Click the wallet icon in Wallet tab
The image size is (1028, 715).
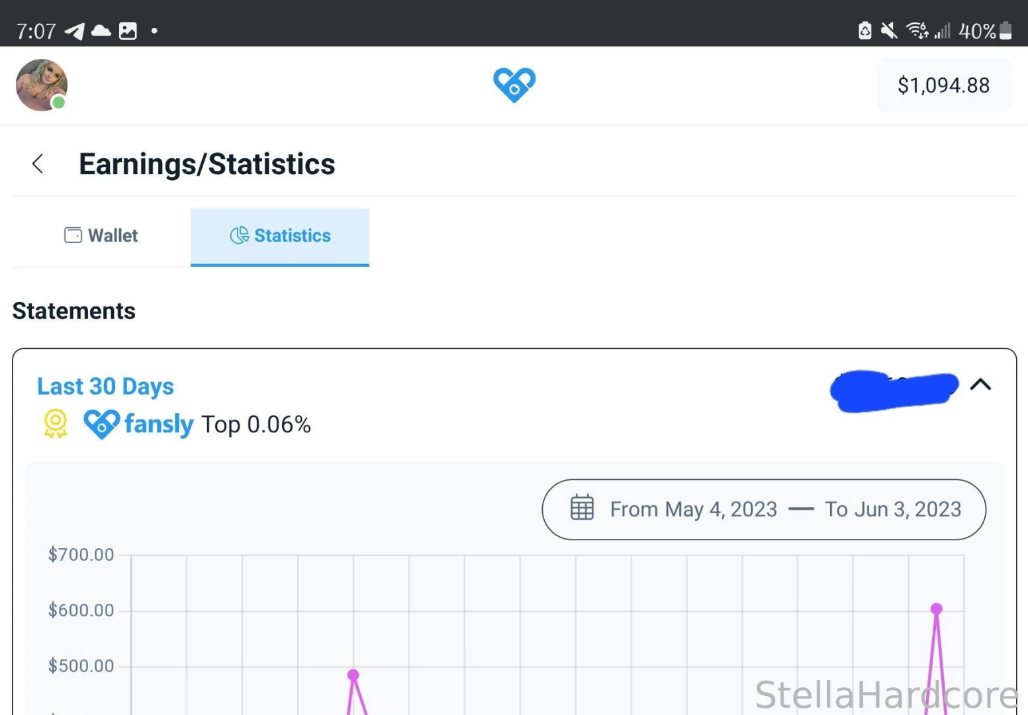tap(73, 235)
